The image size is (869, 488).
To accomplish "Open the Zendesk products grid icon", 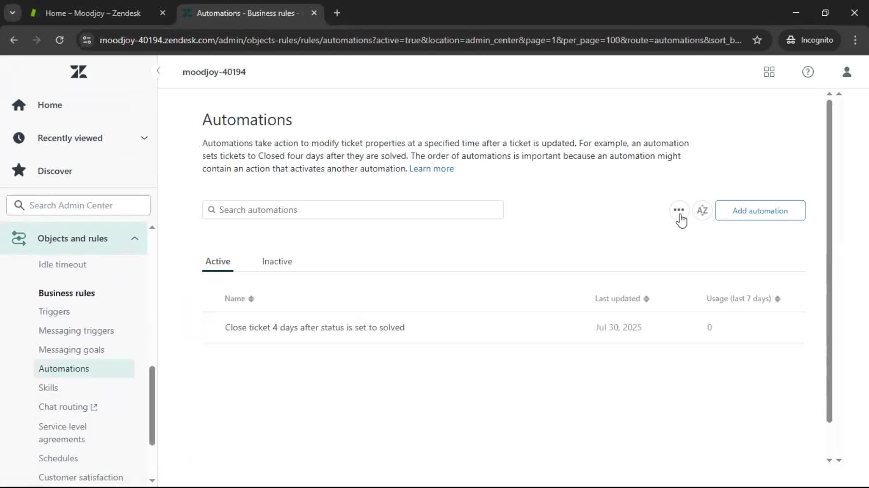I will (x=769, y=72).
